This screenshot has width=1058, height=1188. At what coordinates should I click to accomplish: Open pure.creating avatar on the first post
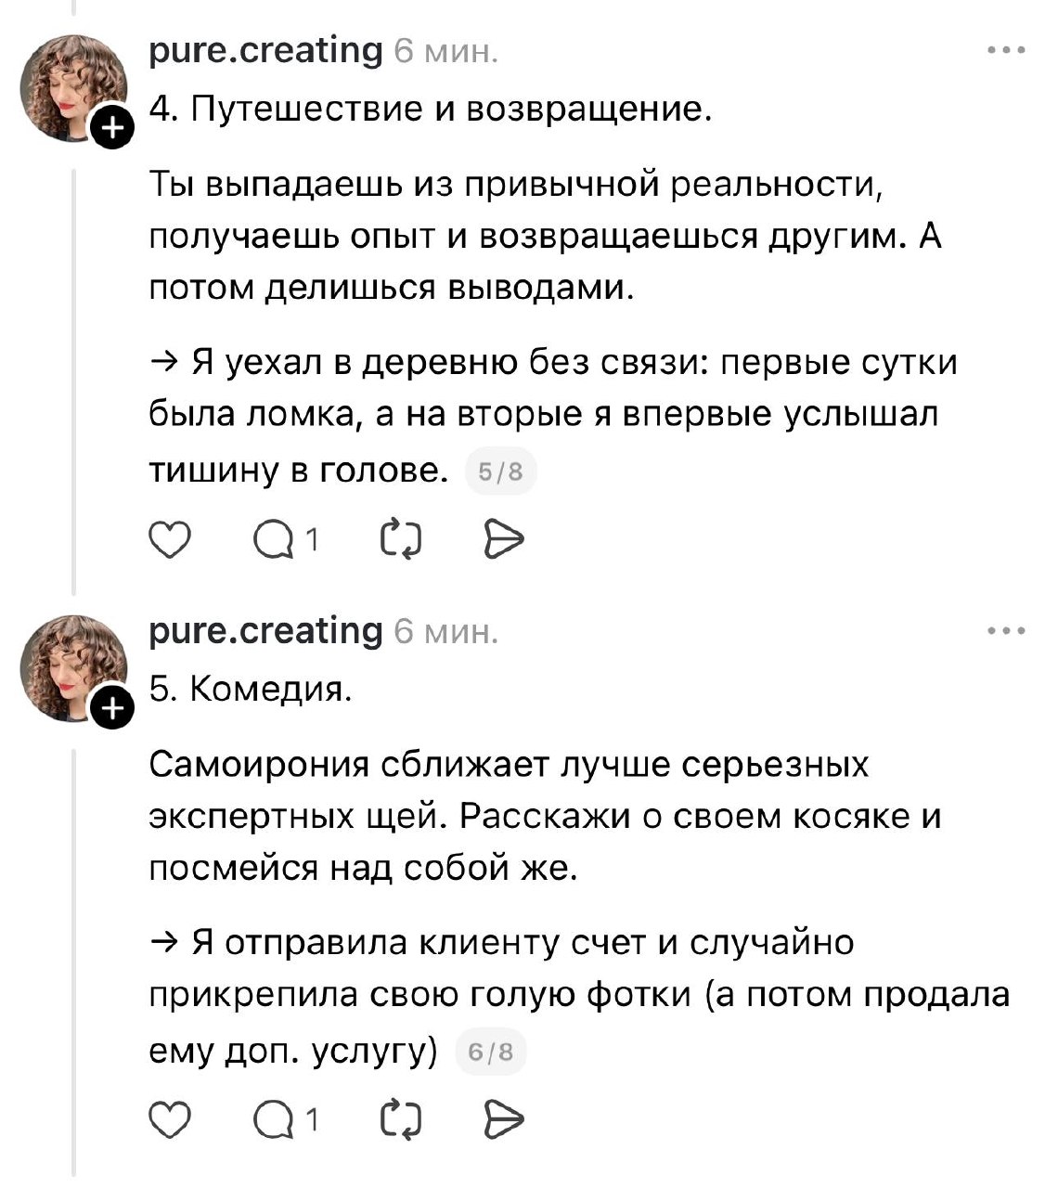[x=72, y=86]
